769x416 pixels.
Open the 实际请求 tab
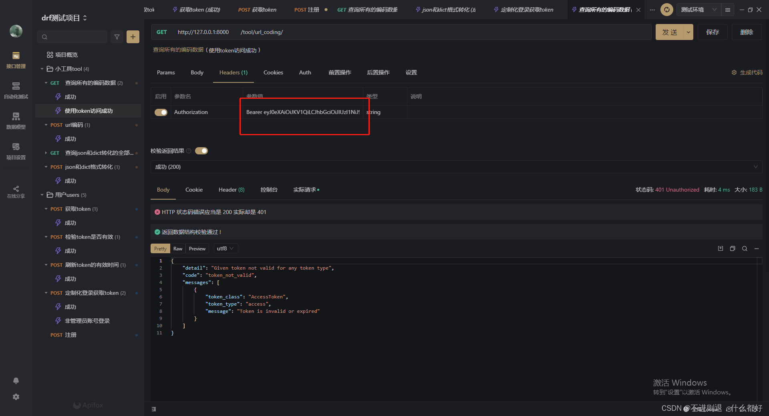306,190
